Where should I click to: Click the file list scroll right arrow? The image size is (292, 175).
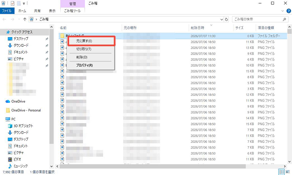pyautogui.click(x=285, y=166)
